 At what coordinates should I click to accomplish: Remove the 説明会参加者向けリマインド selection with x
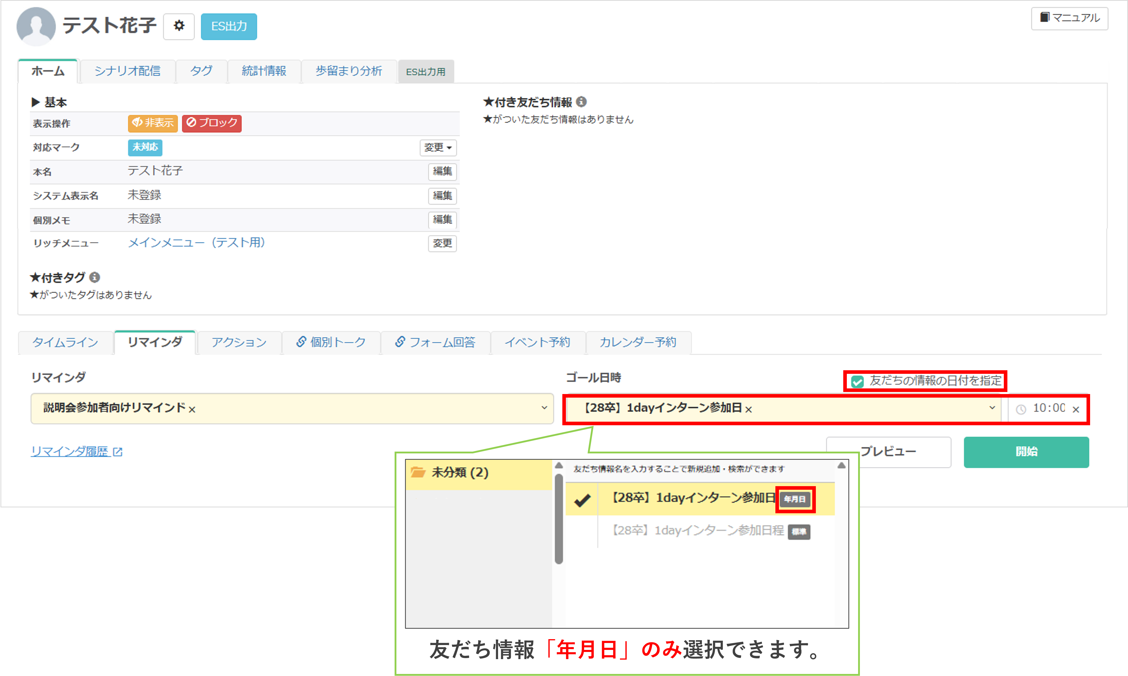(x=192, y=409)
